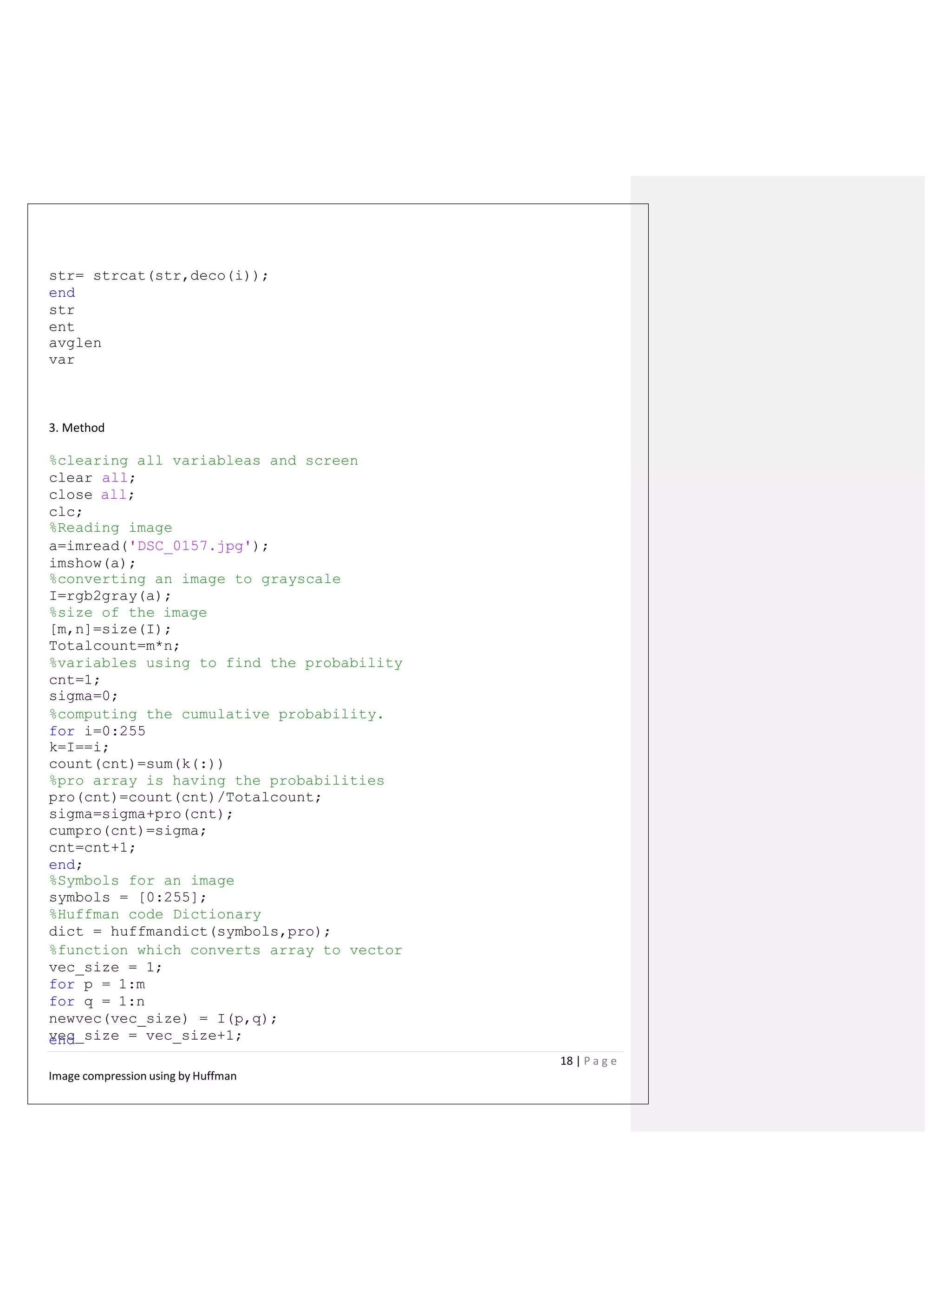Click the 'imshow(a);' line
This screenshot has height=1309, width=951.
92,563
